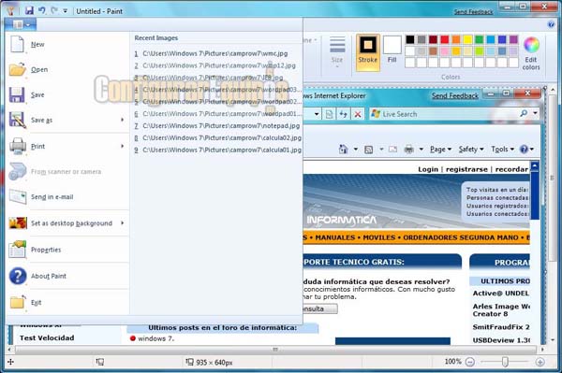Click ORDENADORES SEGUNDA MANO in navigation bar
The height and width of the screenshot is (373, 562).
tap(461, 237)
